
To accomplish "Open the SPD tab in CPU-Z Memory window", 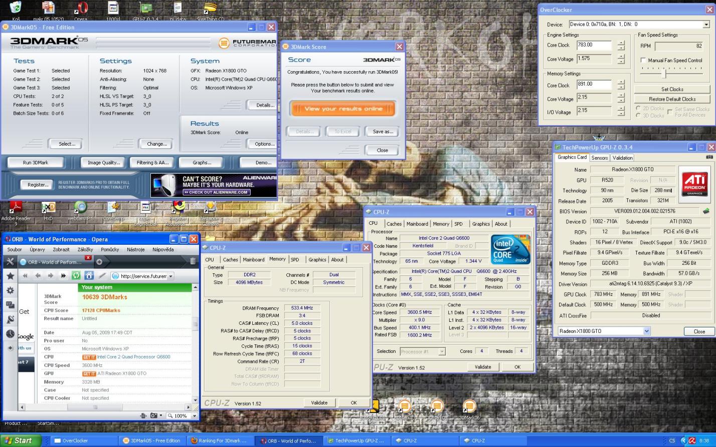I will click(x=295, y=259).
